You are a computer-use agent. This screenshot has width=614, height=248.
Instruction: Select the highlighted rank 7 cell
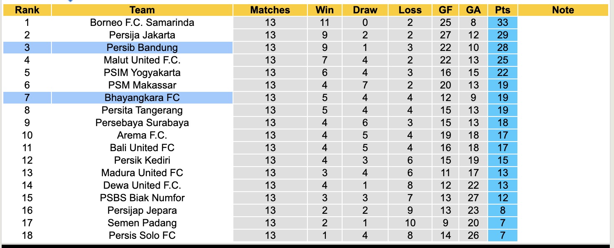tap(27, 98)
